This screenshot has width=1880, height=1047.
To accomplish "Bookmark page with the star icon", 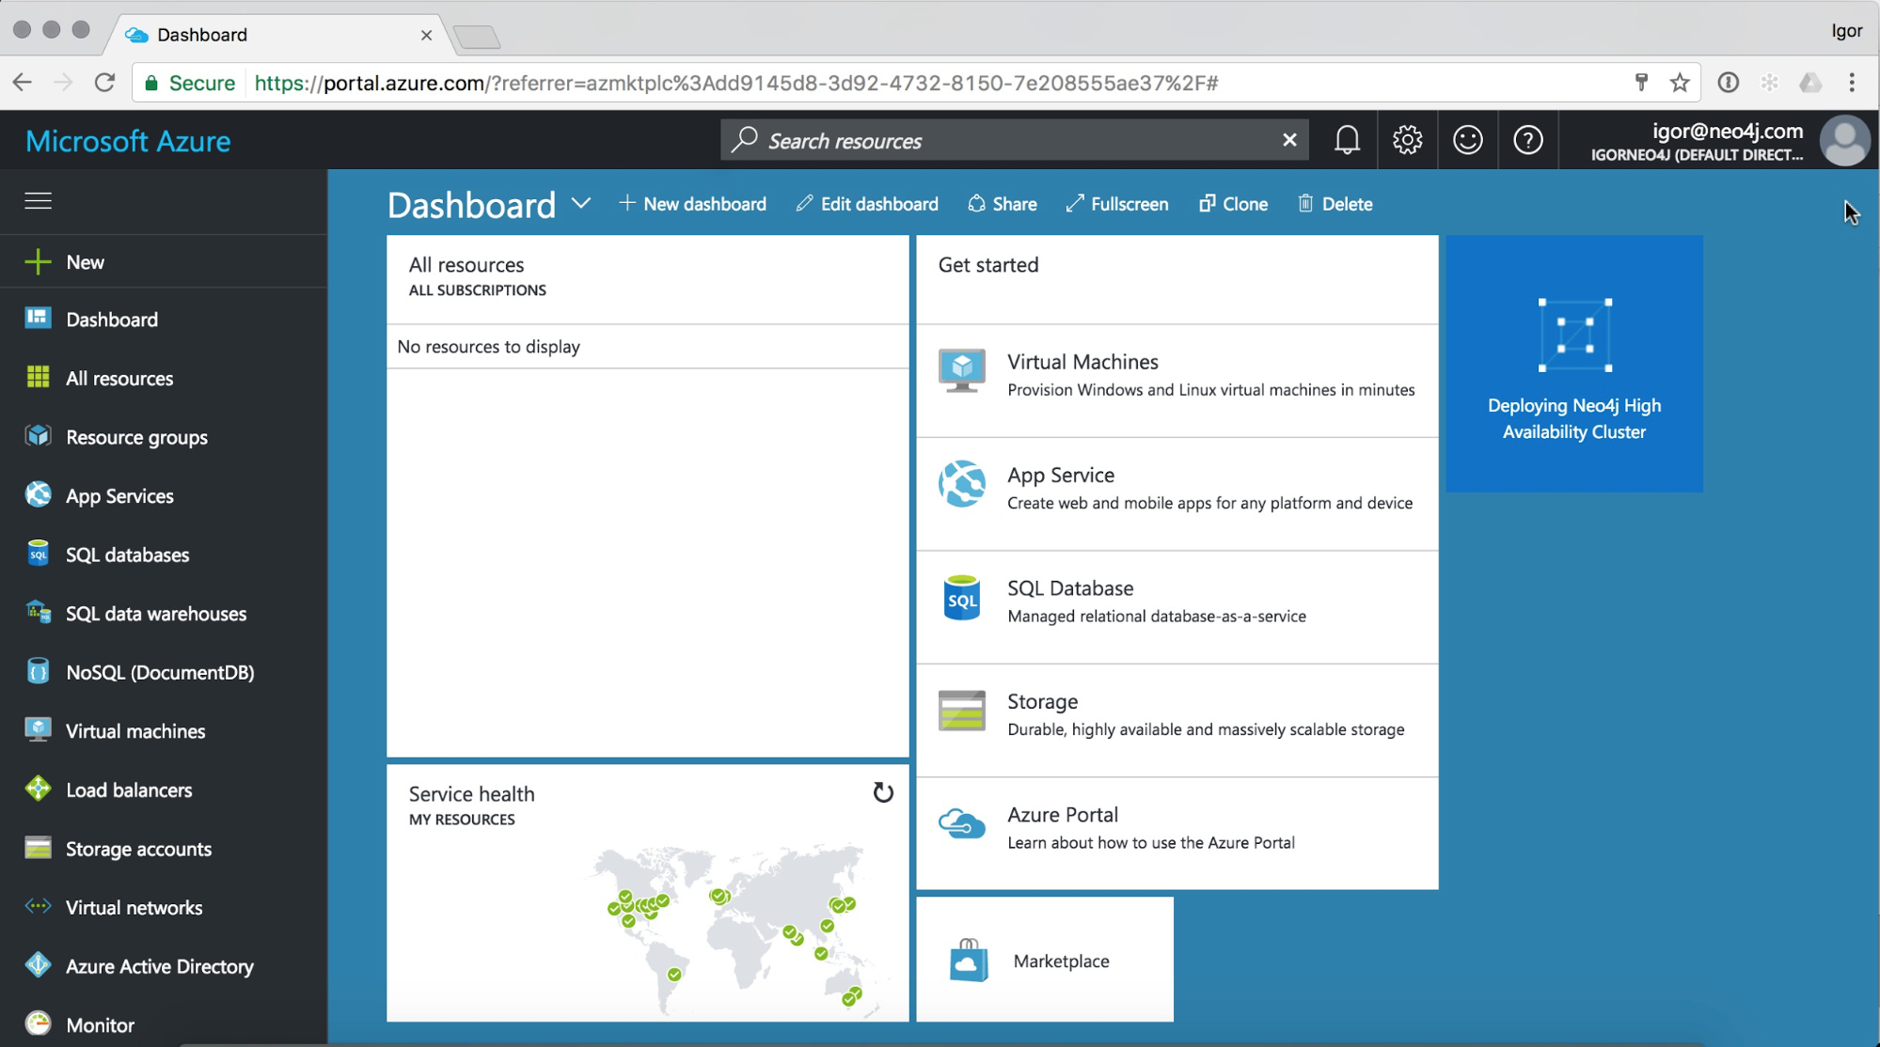I will 1680,83.
